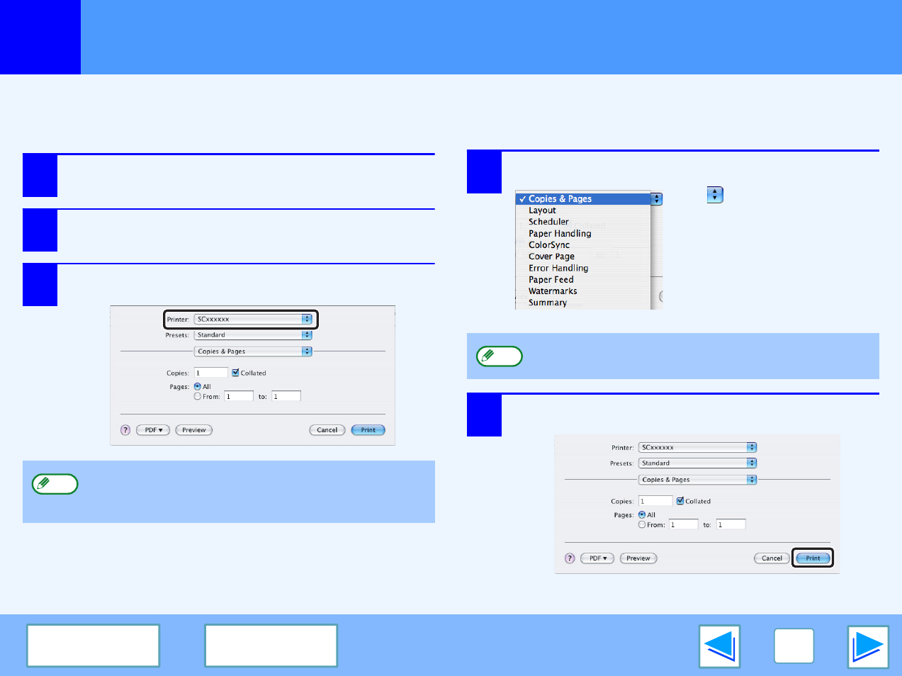Select the All pages radio in lower-right dialog
Viewport: 902px width, 676px height.
pyautogui.click(x=642, y=514)
